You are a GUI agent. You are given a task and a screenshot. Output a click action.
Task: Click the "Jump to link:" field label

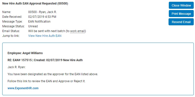[x=11, y=36]
